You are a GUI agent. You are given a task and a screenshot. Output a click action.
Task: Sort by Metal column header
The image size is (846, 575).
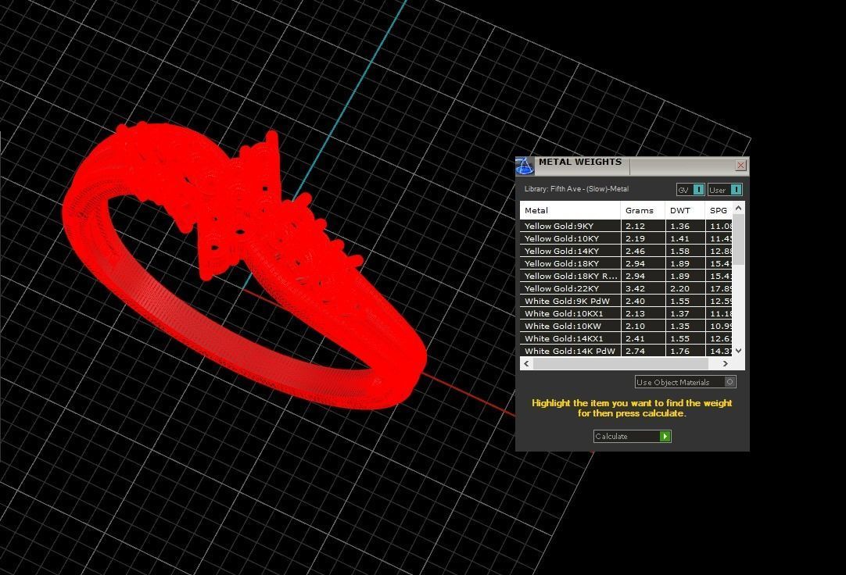click(570, 210)
